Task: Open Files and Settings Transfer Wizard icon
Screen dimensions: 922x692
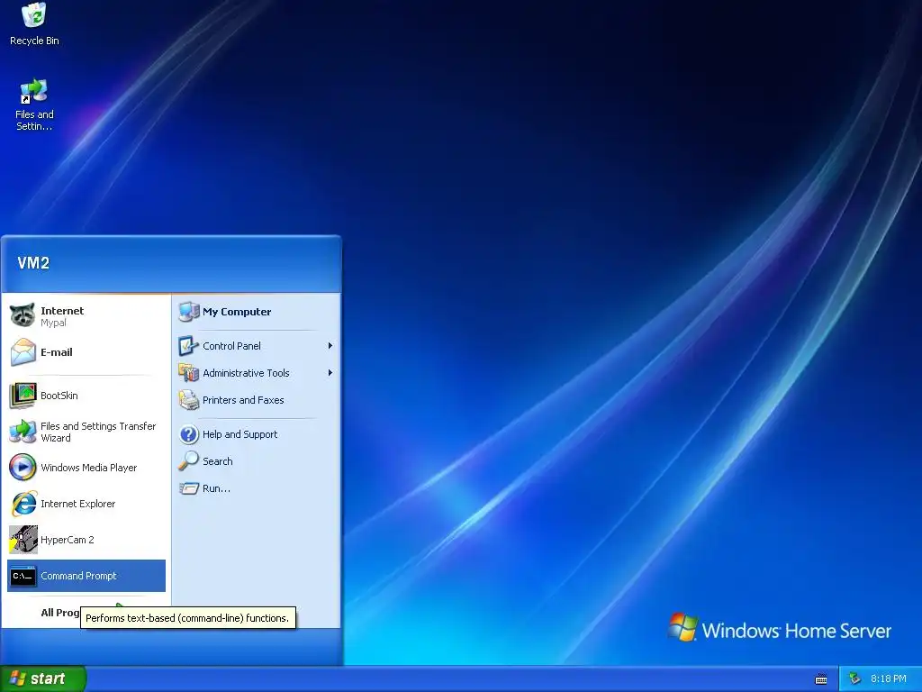Action: click(x=23, y=432)
